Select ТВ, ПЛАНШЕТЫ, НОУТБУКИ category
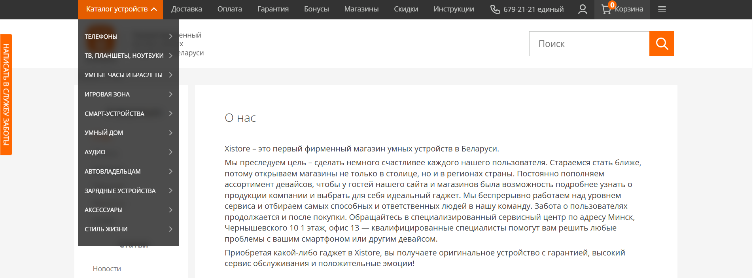Viewport: 753px width, 278px height. pos(124,56)
